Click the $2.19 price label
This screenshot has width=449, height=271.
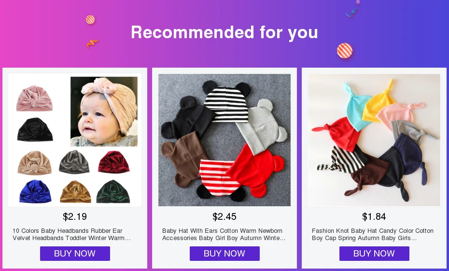click(75, 216)
